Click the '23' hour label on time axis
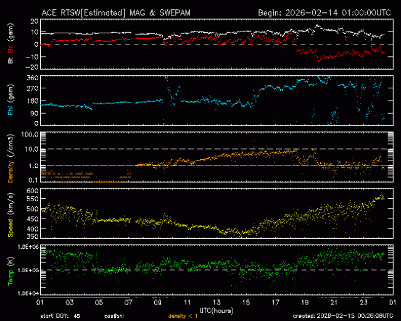The image size is (401, 321). point(363,302)
